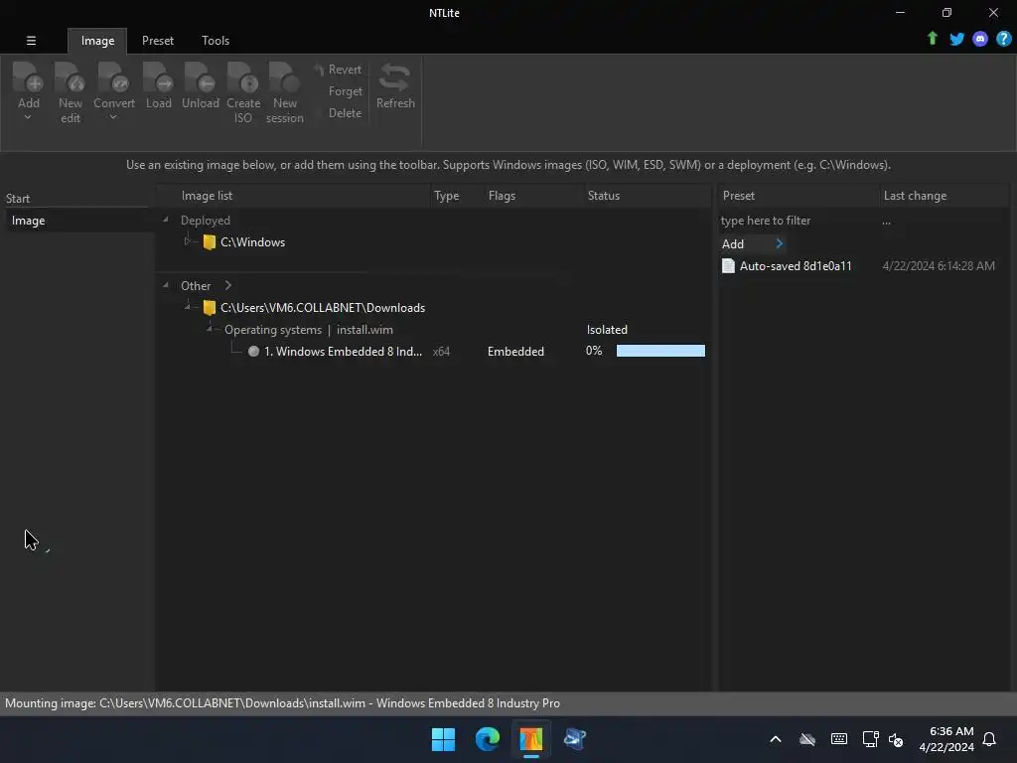Open Microsoft Edge from the taskbar

coord(487,739)
